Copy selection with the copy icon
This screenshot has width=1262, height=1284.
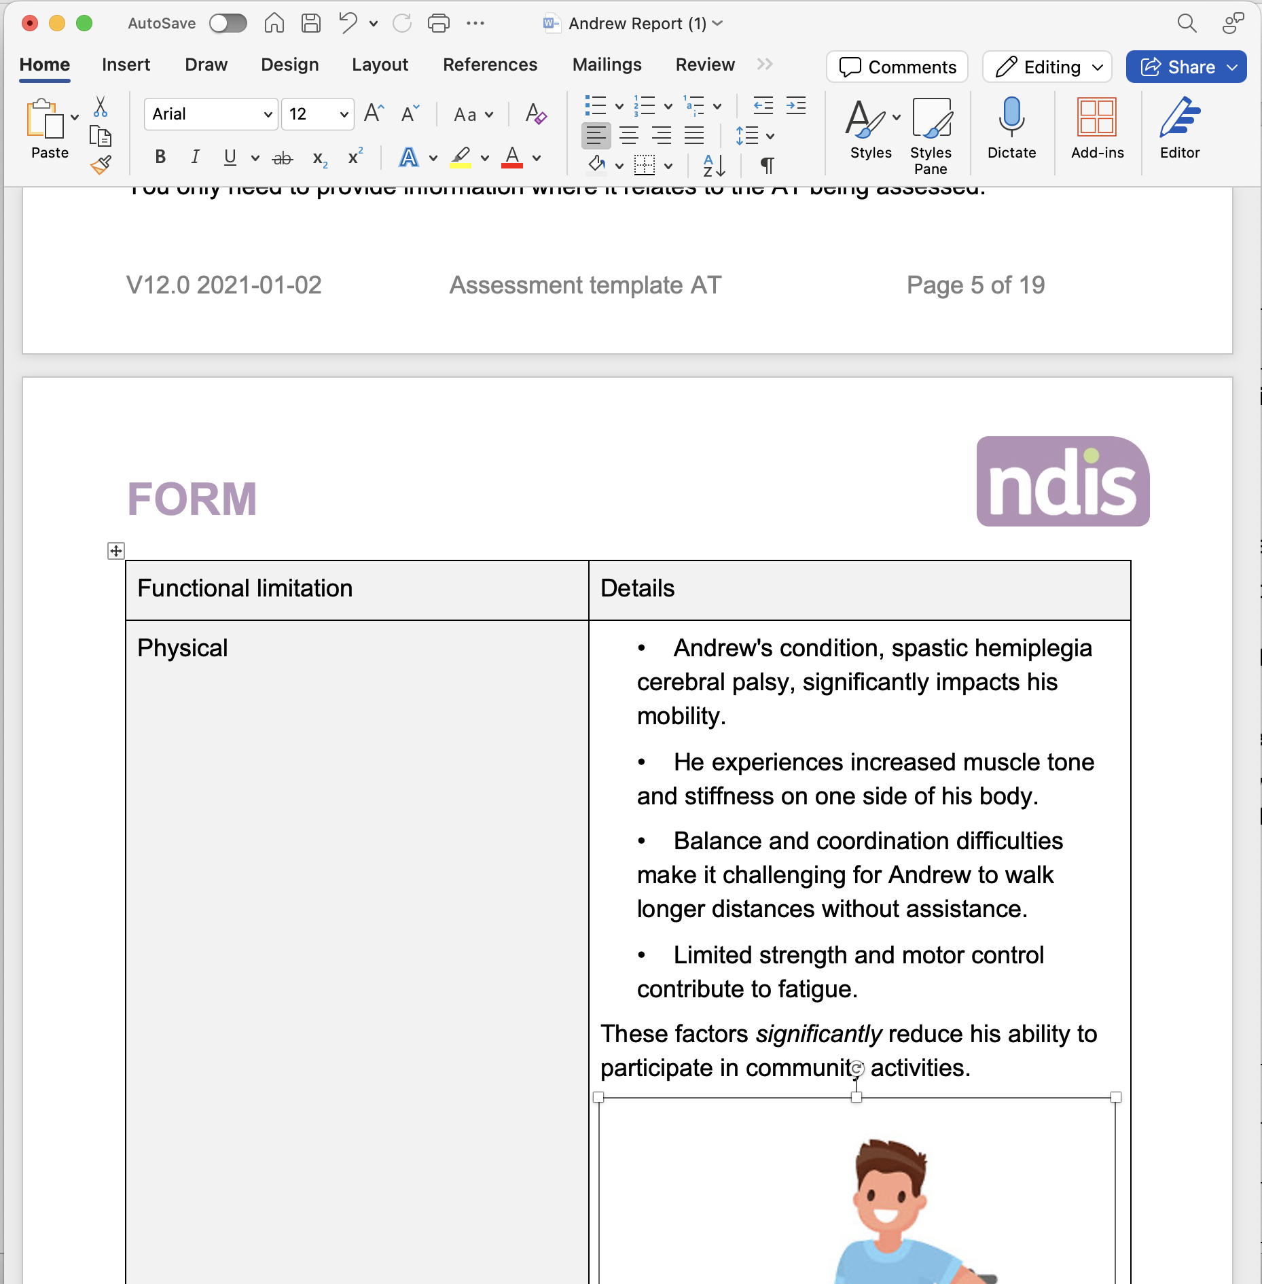tap(101, 136)
